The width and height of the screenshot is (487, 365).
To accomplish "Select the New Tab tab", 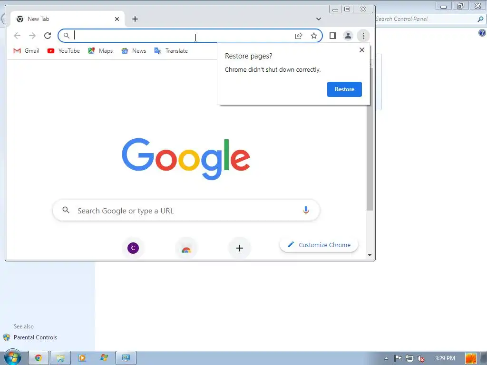I will [x=68, y=19].
